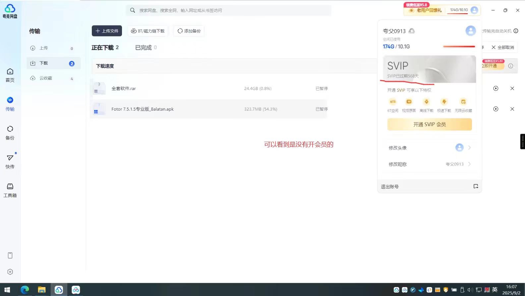This screenshot has width=525, height=296.
Task: Open File Explorer from the taskbar
Action: [41, 290]
